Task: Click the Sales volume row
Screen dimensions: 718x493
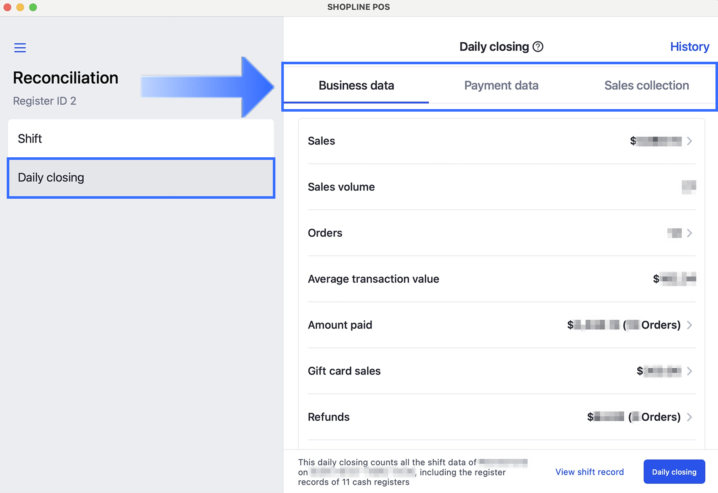Action: coord(501,187)
